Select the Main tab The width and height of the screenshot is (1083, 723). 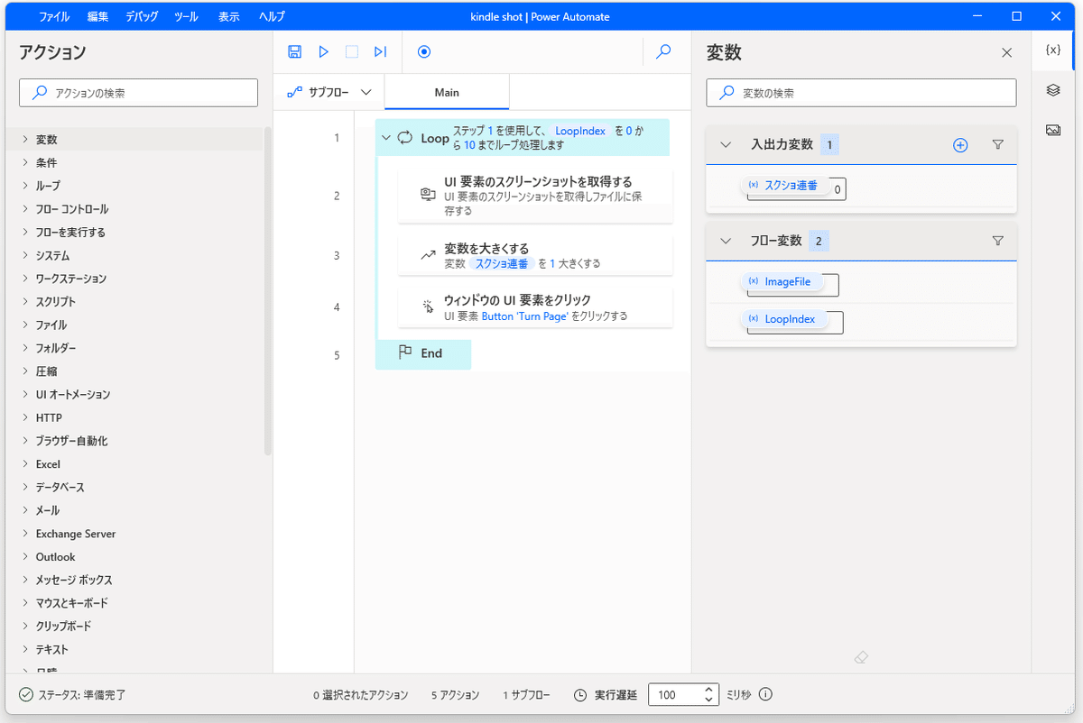coord(447,92)
